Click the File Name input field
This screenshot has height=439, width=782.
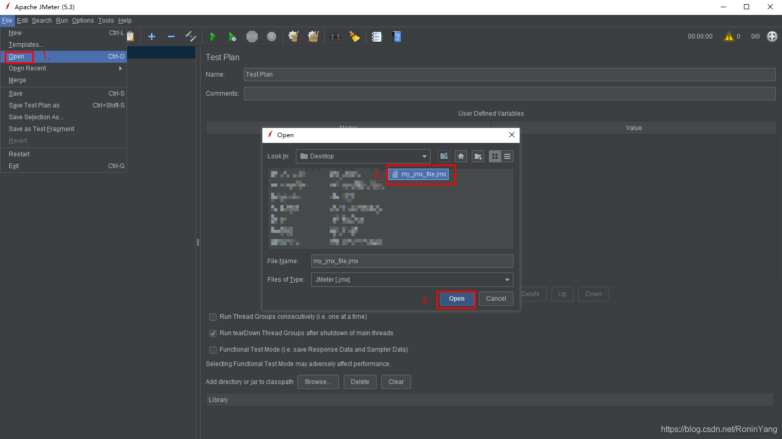(412, 261)
